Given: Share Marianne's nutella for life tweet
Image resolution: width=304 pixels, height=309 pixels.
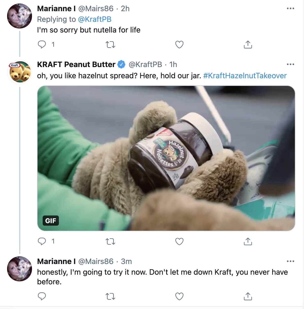Looking at the screenshot, I should 248,45.
